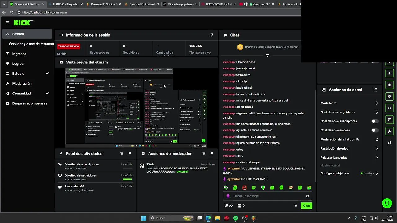Click the gift shop icon showing 0
Viewport: 397px width, 223px height.
coord(241,206)
